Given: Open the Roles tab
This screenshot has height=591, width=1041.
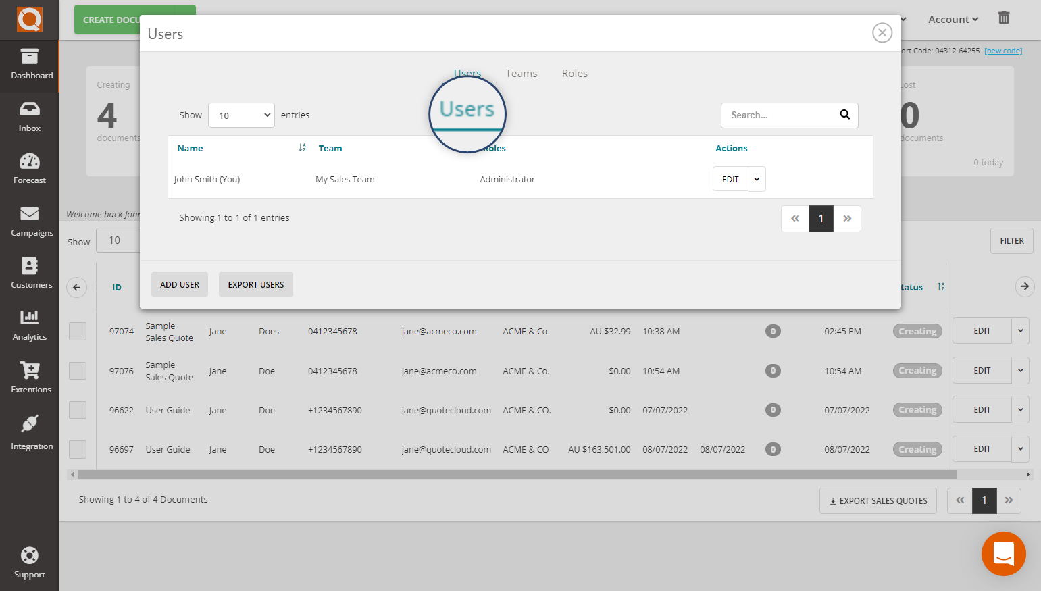Looking at the screenshot, I should point(574,73).
